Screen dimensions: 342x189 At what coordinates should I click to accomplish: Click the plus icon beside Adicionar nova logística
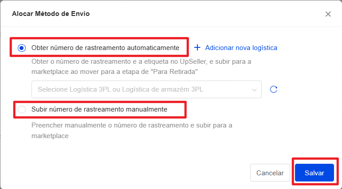(197, 47)
